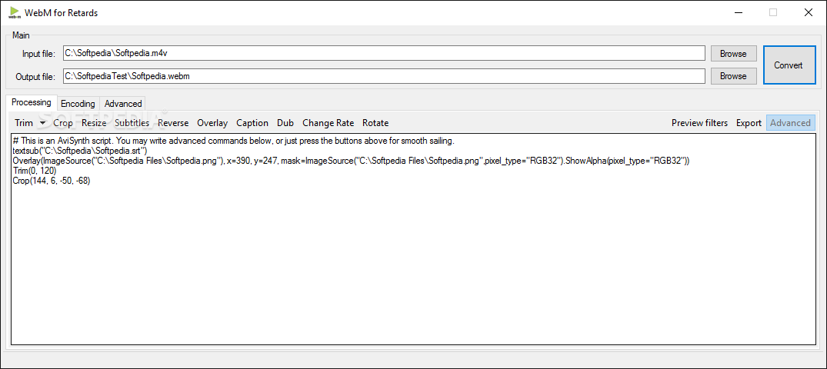
Task: Click the Input file path field
Action: 384,53
